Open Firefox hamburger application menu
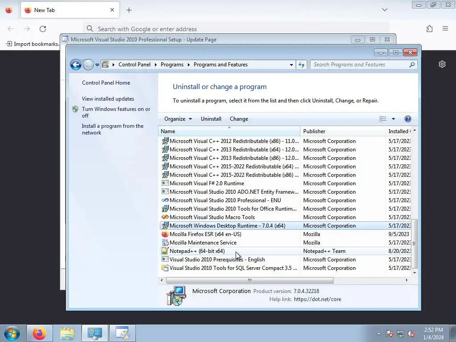 [445, 28]
